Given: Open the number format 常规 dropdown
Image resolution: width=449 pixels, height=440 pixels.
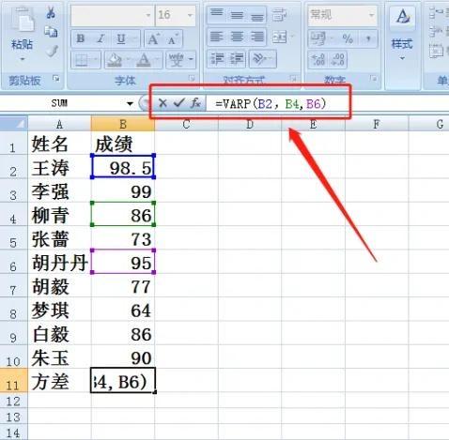Looking at the screenshot, I should pos(371,15).
